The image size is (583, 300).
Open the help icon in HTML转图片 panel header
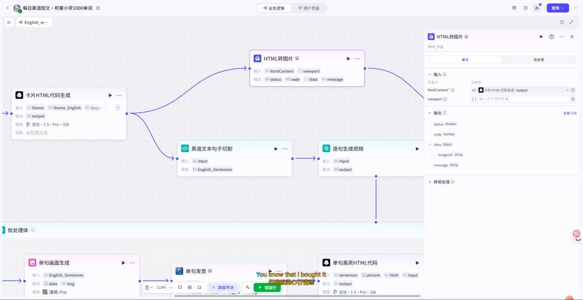552,37
